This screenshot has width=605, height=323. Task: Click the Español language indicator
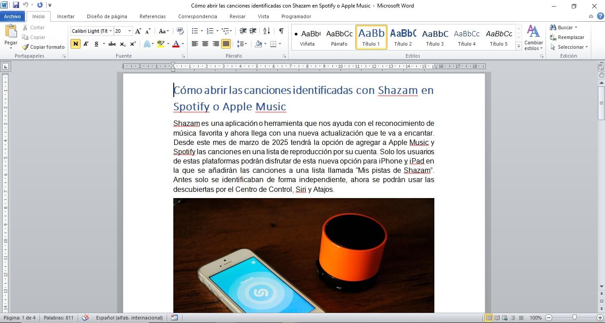129,318
